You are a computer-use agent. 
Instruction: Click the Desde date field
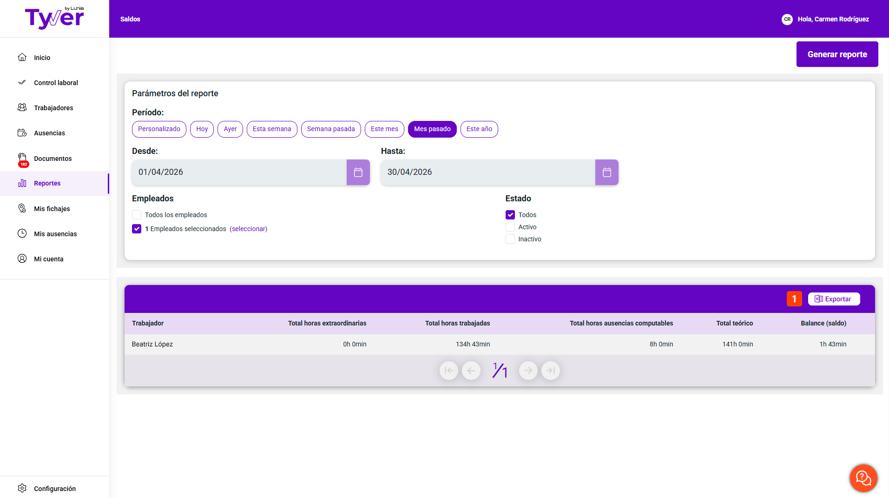coord(239,173)
